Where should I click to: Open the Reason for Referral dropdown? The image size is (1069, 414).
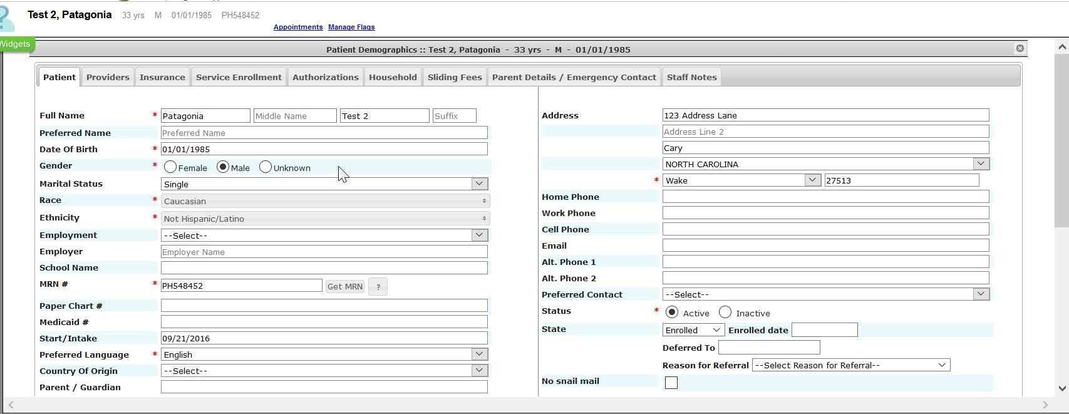tap(851, 365)
